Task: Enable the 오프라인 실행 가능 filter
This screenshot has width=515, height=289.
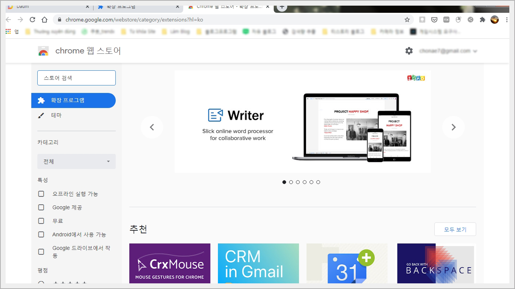Action: (41, 194)
